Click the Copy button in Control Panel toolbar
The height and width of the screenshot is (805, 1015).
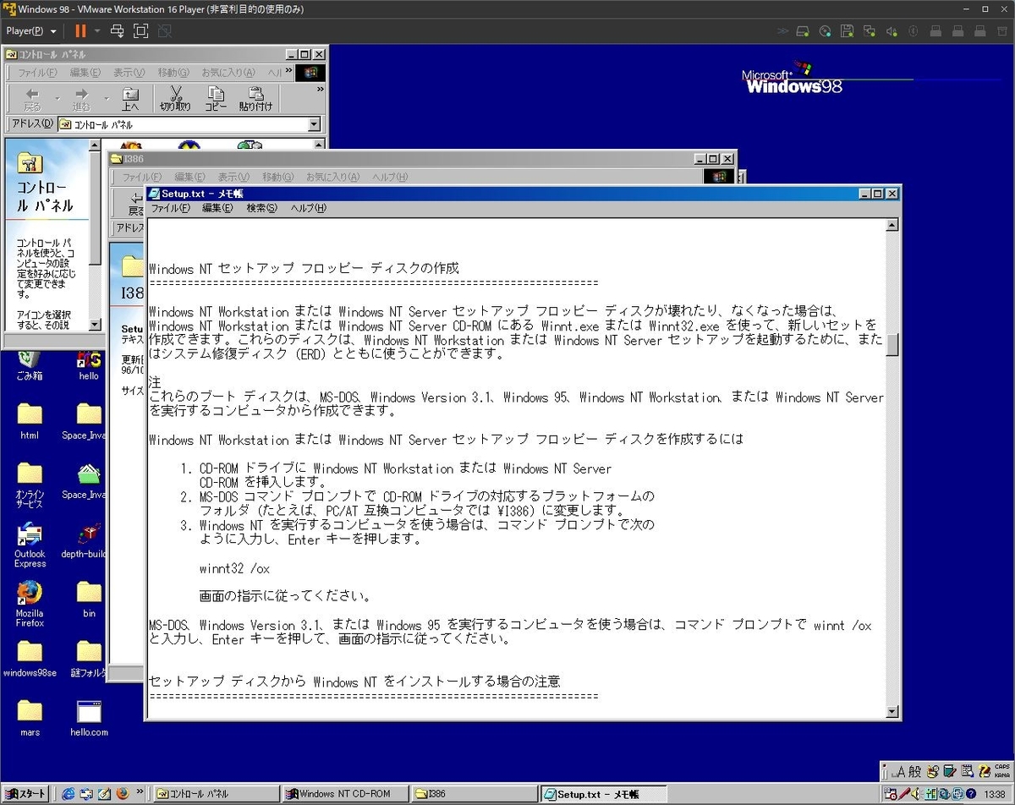click(x=216, y=98)
